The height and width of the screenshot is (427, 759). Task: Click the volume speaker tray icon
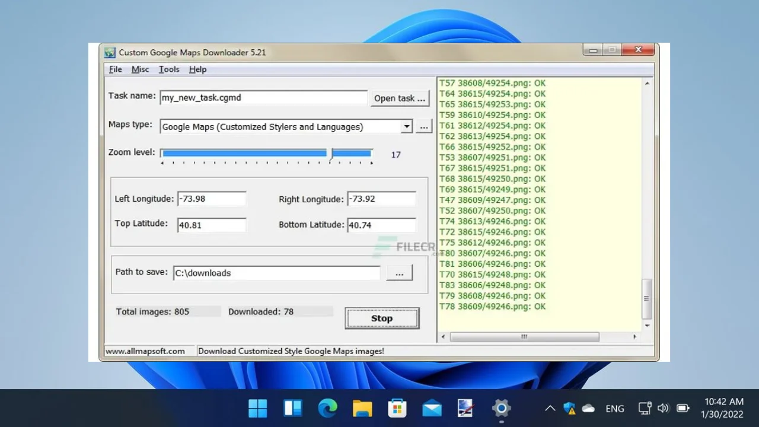[664, 408]
